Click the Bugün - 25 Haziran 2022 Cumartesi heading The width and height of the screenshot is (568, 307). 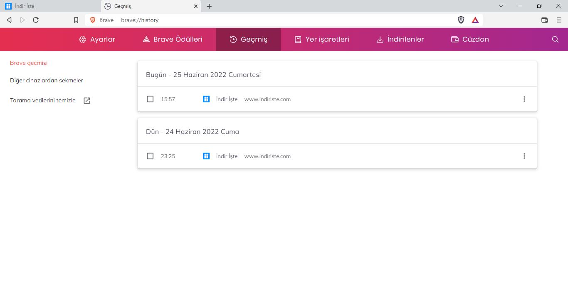[203, 75]
